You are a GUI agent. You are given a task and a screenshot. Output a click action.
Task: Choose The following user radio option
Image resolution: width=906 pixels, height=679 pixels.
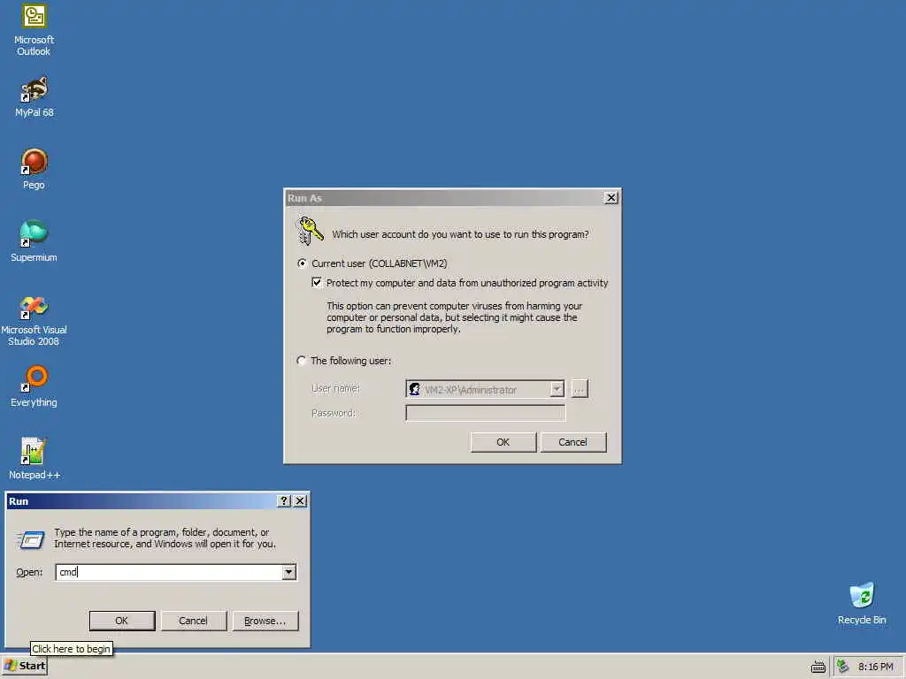click(302, 361)
